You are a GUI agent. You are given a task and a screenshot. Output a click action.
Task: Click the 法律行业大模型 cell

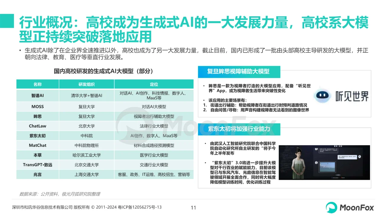[154, 126]
